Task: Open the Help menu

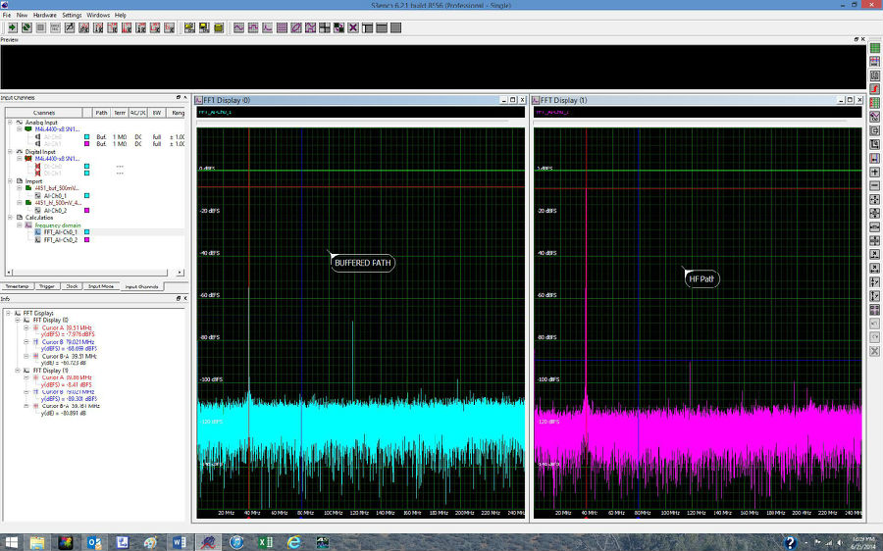Action: click(121, 15)
